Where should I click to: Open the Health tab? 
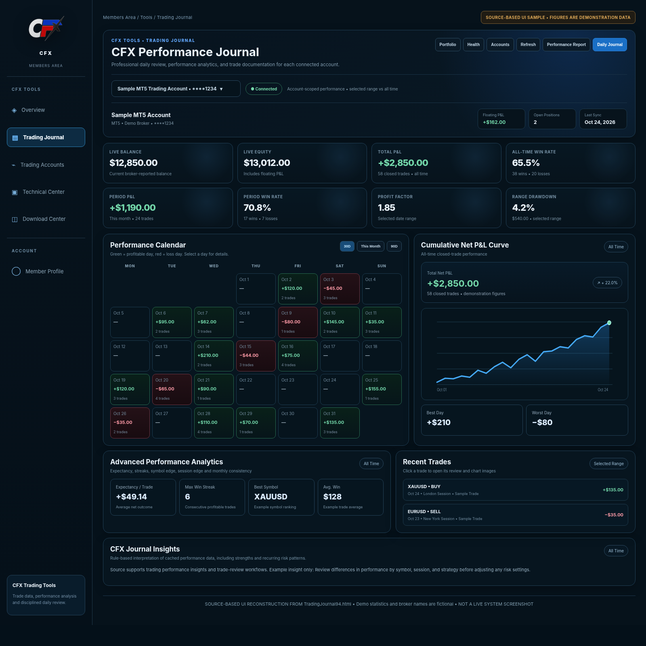474,45
